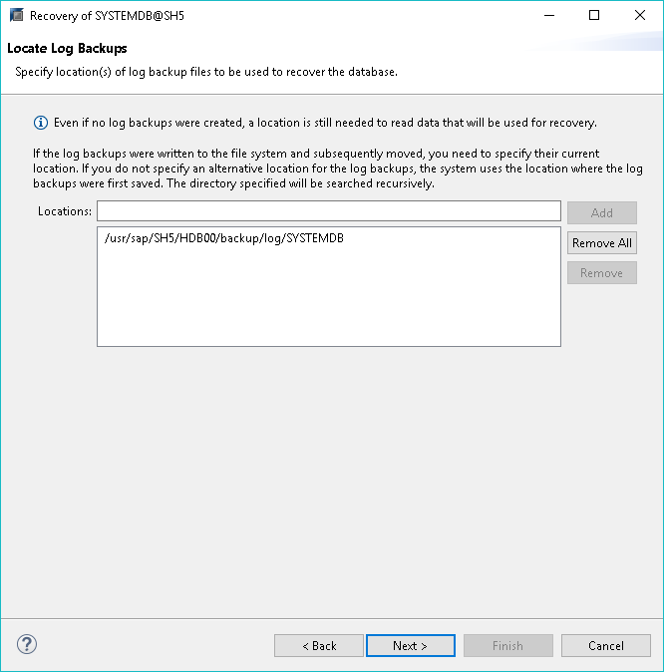This screenshot has width=664, height=672.
Task: Click the Remove button
Action: point(601,273)
